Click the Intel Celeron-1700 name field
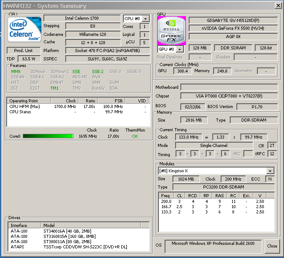The image size is (284, 258). coord(82,18)
